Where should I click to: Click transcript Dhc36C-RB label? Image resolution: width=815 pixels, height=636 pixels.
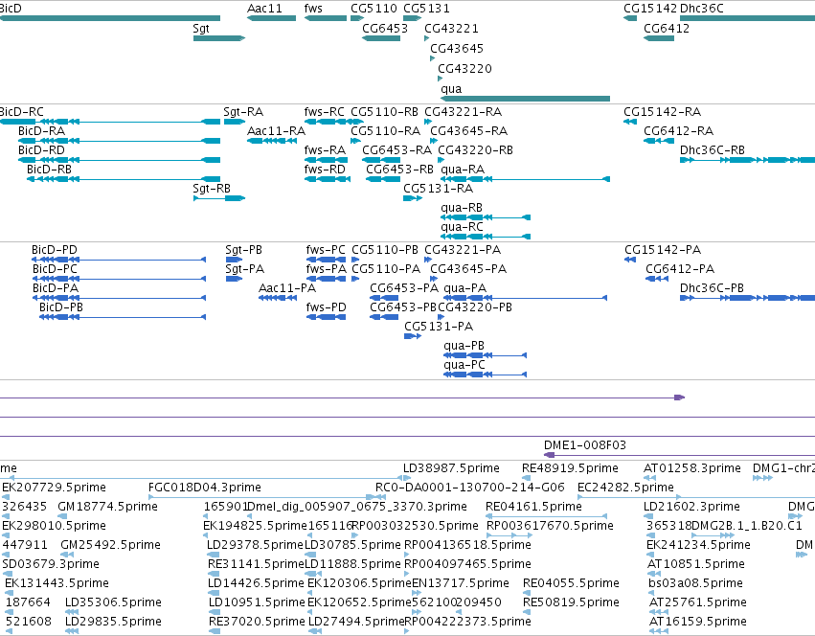coord(713,150)
